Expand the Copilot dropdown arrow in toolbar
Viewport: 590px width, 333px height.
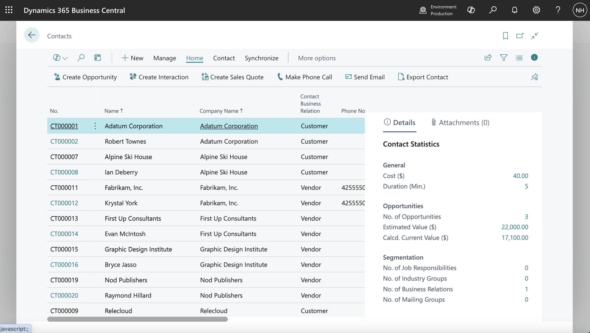click(65, 58)
